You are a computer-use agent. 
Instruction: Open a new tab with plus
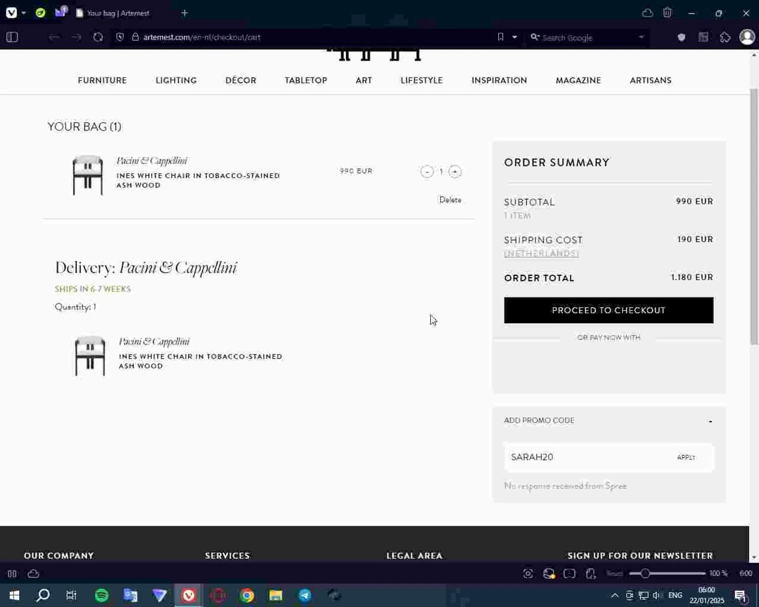coord(185,13)
